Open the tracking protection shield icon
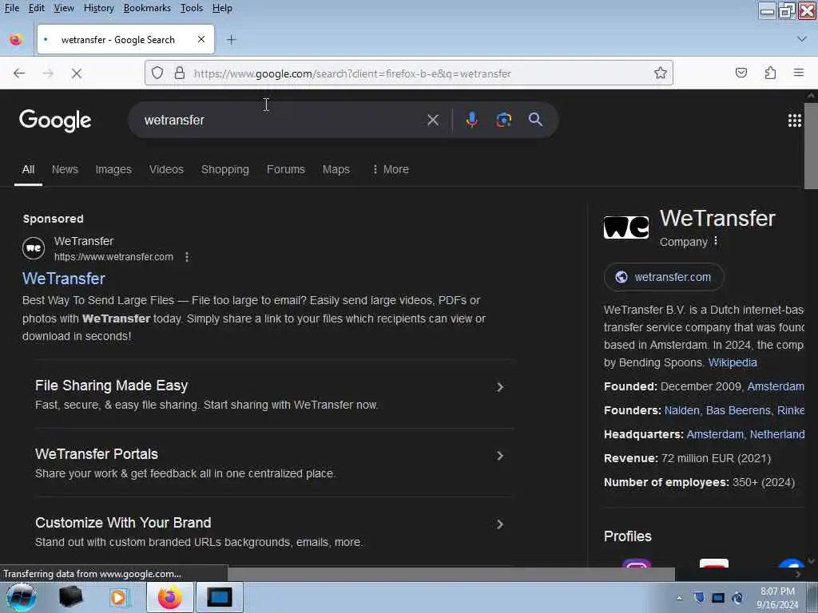This screenshot has height=613, width=818. [157, 73]
